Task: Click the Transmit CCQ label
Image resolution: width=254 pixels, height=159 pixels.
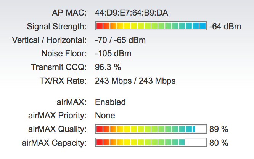Action: (x=59, y=68)
